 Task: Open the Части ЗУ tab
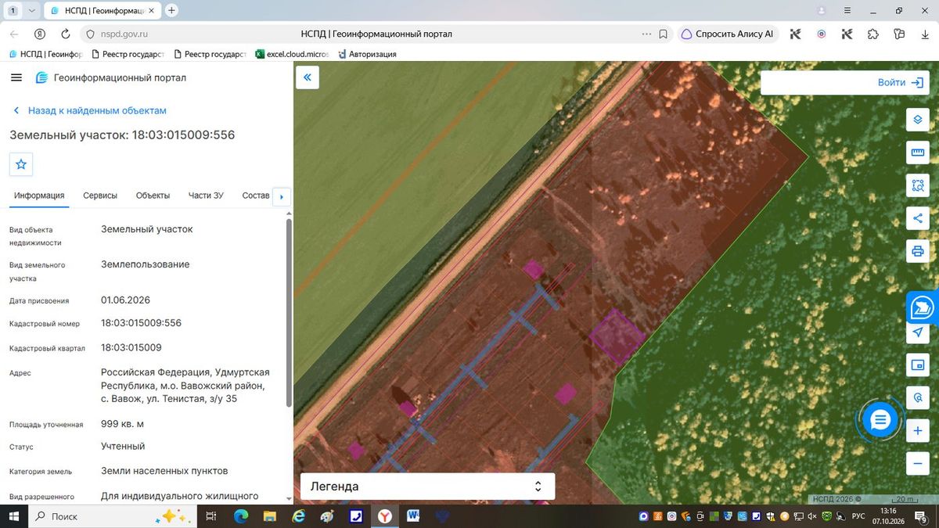[206, 196]
